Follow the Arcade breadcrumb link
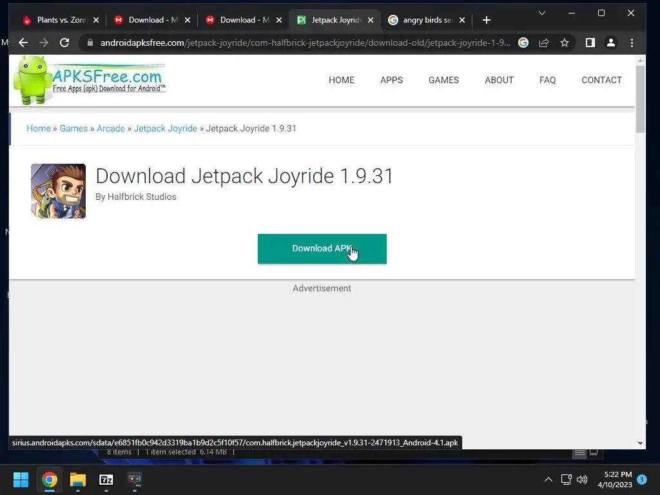660x495 pixels. [111, 128]
